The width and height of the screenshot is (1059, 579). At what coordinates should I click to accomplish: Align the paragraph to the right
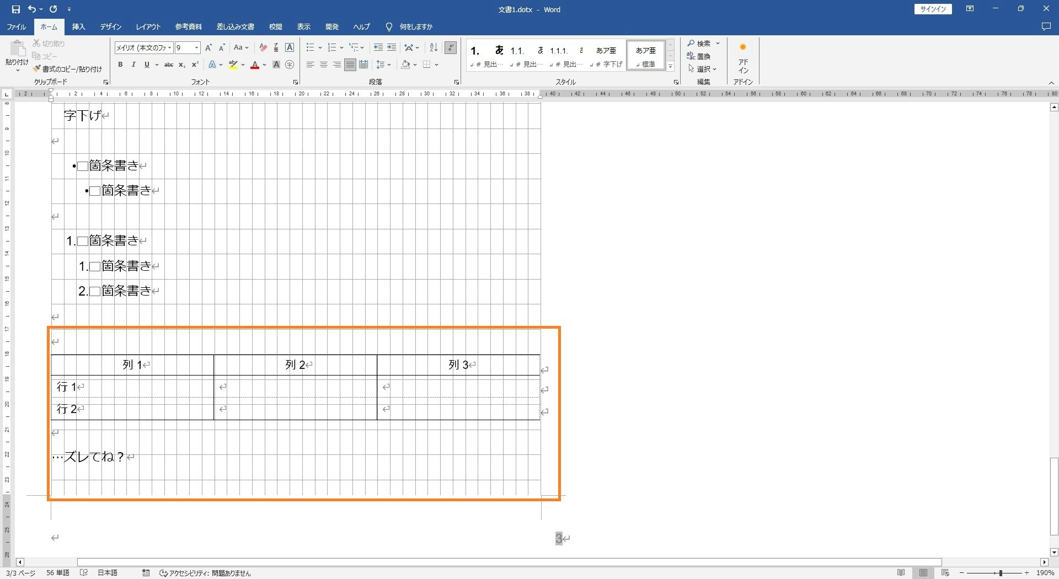[337, 65]
